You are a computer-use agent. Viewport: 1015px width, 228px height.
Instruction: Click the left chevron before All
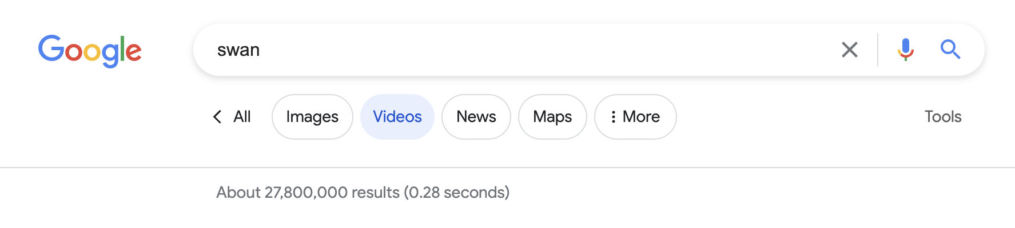coord(217,117)
